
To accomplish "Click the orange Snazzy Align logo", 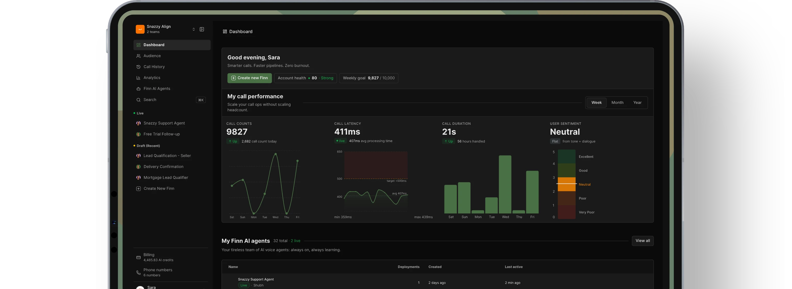I will click(140, 29).
